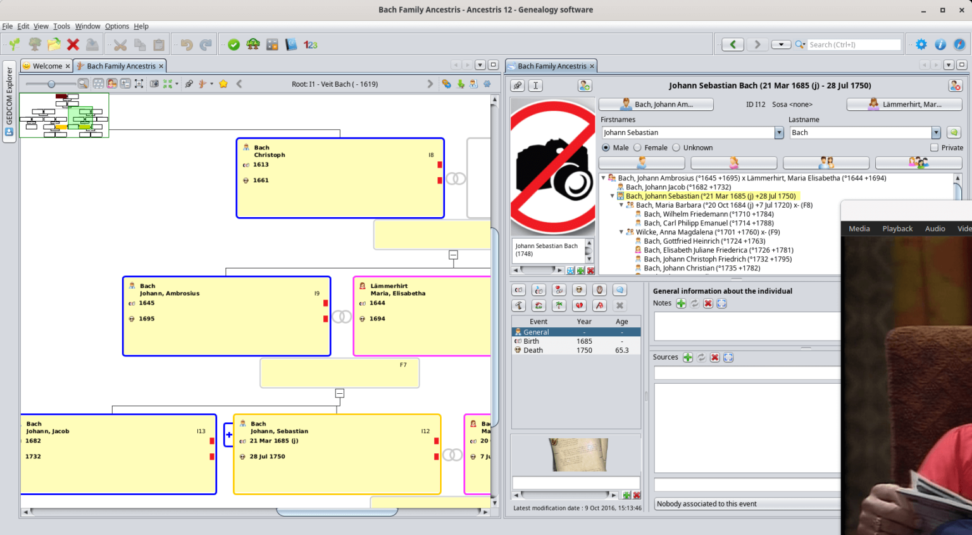Select the Unknown gender radio button
Image resolution: width=972 pixels, height=535 pixels.
pyautogui.click(x=676, y=148)
